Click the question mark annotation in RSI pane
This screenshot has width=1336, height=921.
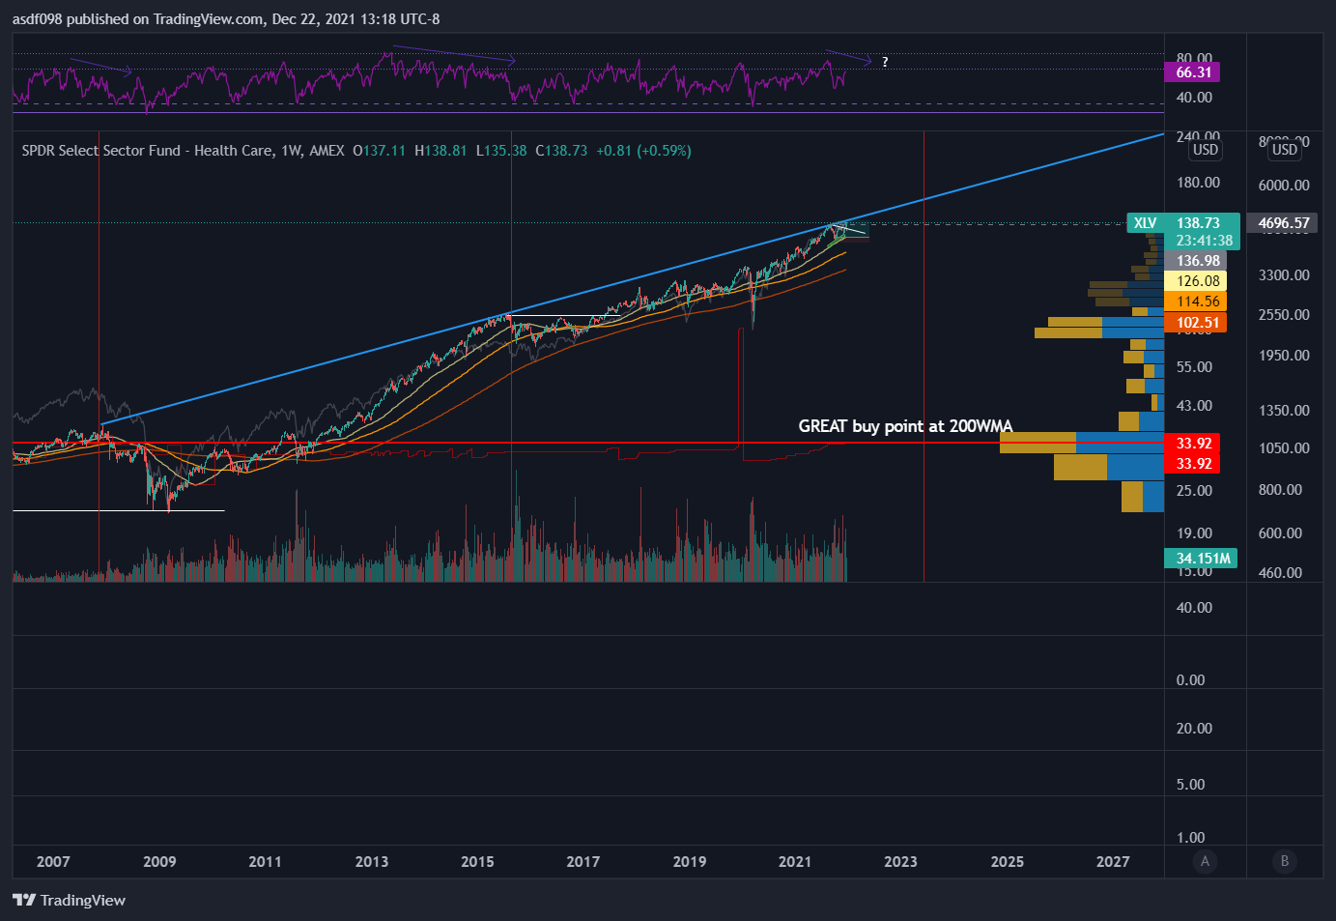[885, 62]
